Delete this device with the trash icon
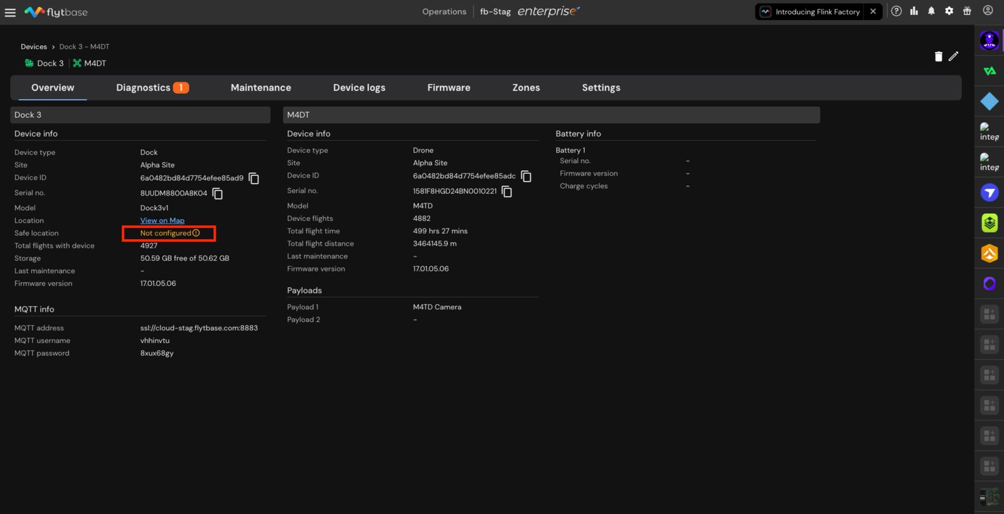 pos(939,56)
